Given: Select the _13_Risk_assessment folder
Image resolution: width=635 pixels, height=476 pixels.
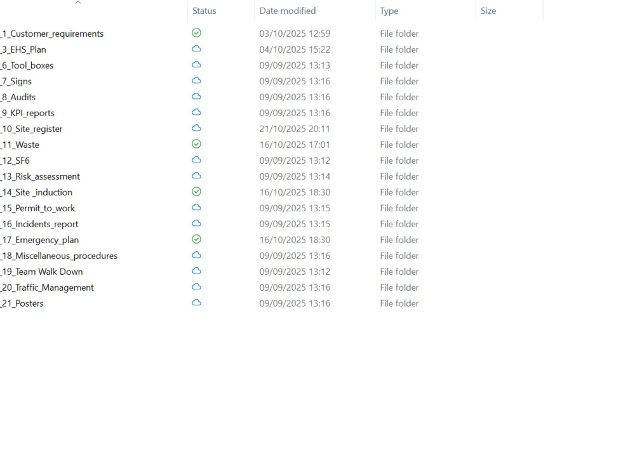Looking at the screenshot, I should (x=40, y=176).
